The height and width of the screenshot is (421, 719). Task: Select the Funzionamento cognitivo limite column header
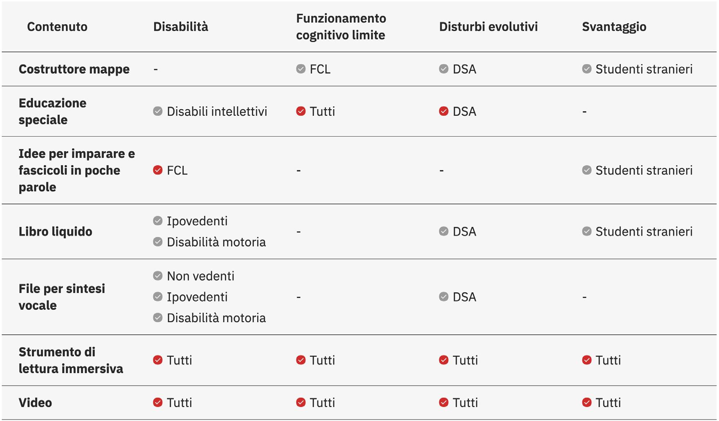pyautogui.click(x=341, y=27)
